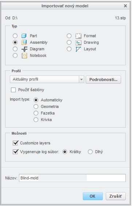
Task: Open the Aktuálny profil combo box
Action: (47, 79)
